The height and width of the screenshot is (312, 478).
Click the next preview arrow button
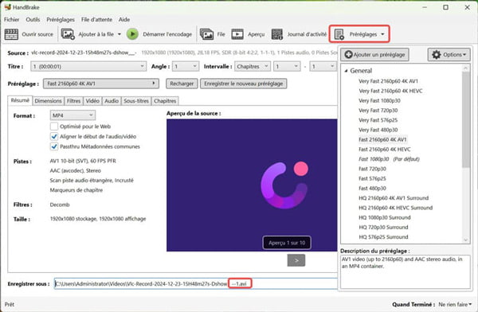[296, 260]
